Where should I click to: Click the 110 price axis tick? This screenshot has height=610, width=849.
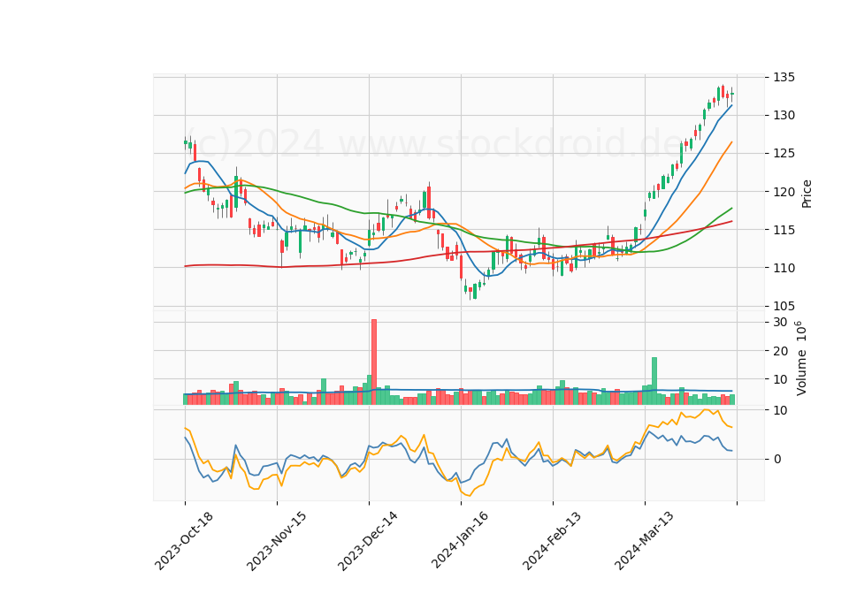[784, 268]
